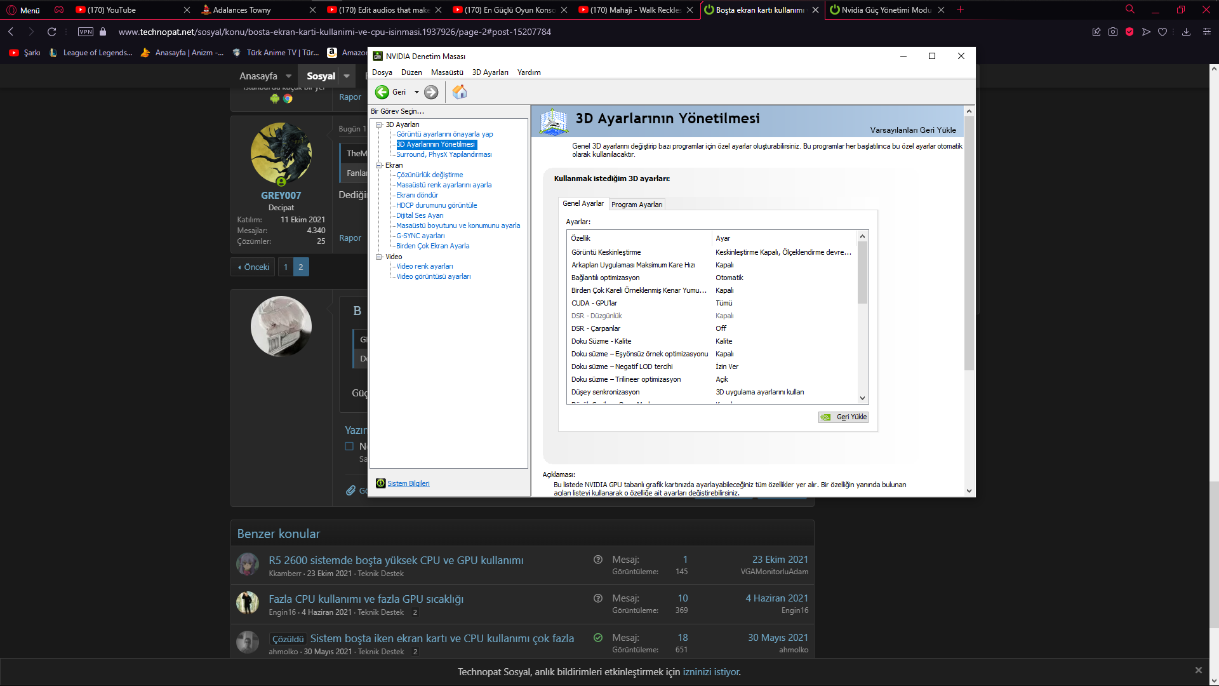Open Video görüntüsü ayarları
The image size is (1219, 686).
click(434, 276)
